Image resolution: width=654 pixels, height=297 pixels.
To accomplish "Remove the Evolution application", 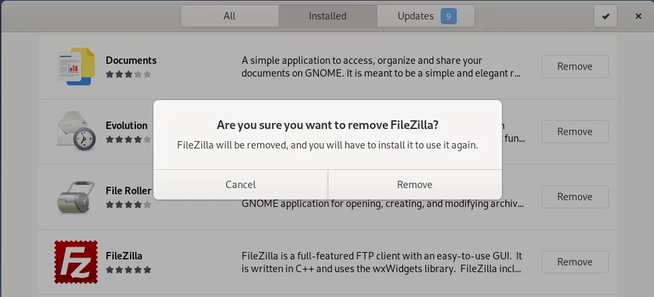I will 575,132.
